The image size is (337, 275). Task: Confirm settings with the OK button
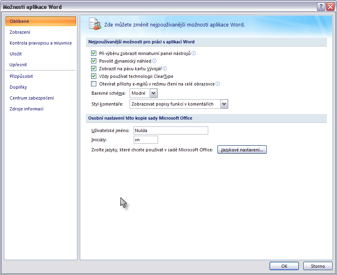pos(284,266)
